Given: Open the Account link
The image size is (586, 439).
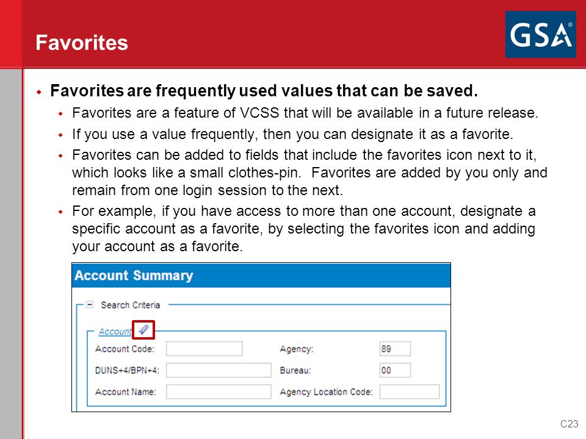Looking at the screenshot, I should pyautogui.click(x=115, y=332).
